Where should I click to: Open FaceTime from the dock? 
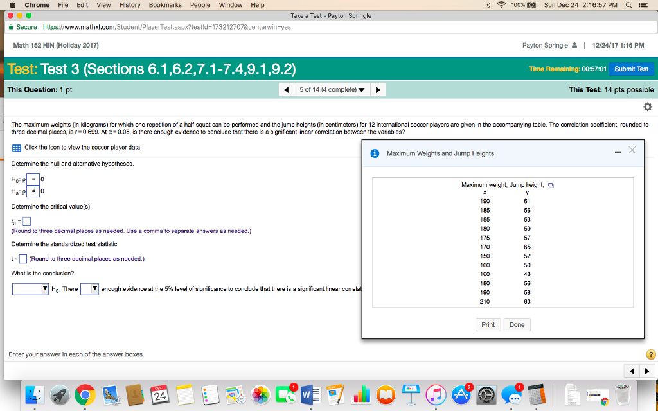pyautogui.click(x=286, y=395)
